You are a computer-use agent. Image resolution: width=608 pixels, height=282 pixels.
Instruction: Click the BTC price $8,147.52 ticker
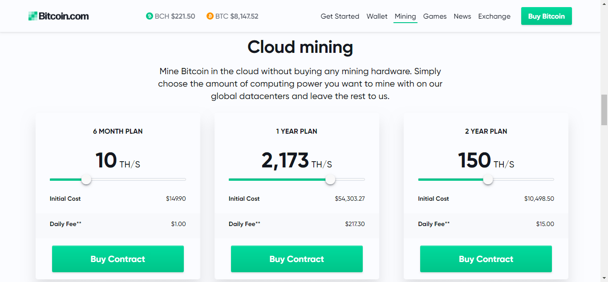(x=244, y=16)
